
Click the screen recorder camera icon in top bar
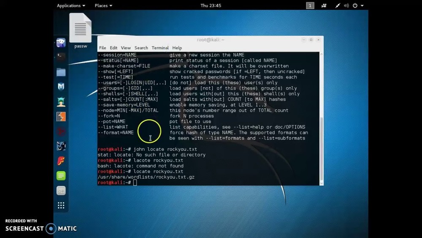(324, 5)
